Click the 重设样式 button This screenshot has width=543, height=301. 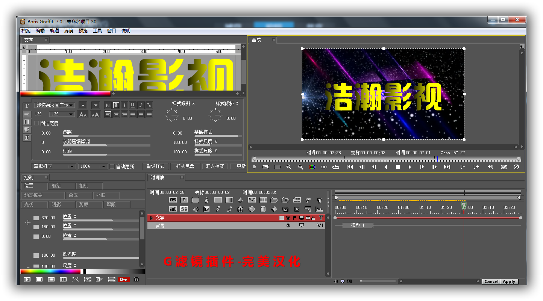pos(155,166)
